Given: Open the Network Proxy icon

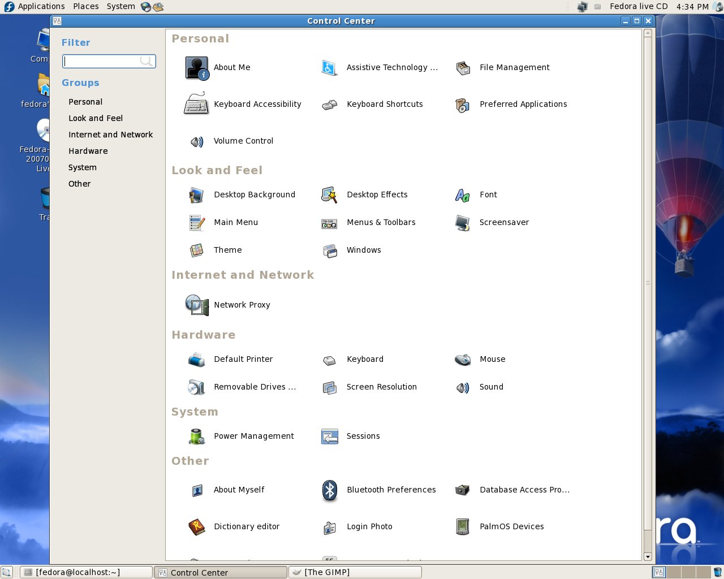Looking at the screenshot, I should point(197,305).
